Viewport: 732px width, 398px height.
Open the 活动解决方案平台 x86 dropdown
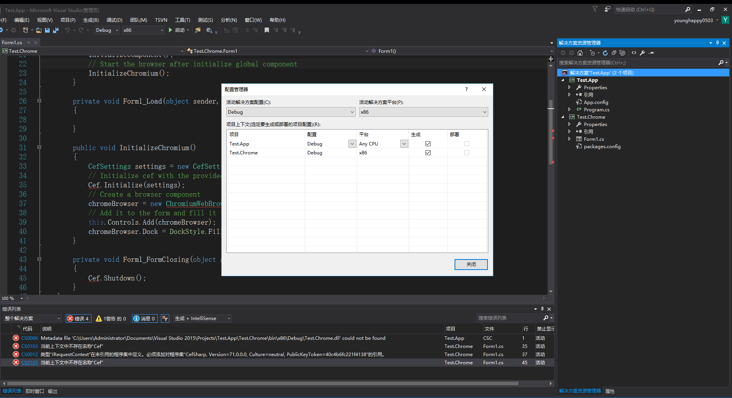point(484,112)
